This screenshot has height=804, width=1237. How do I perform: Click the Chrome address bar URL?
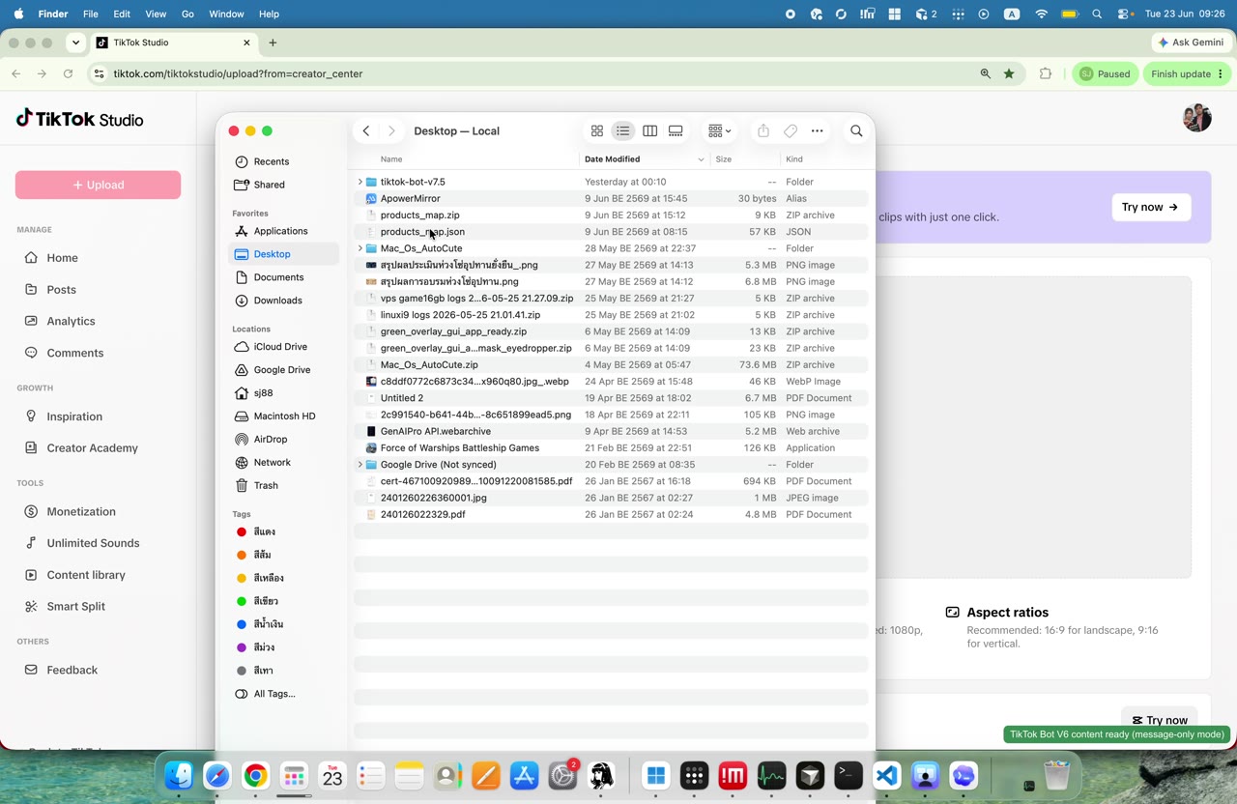point(238,73)
